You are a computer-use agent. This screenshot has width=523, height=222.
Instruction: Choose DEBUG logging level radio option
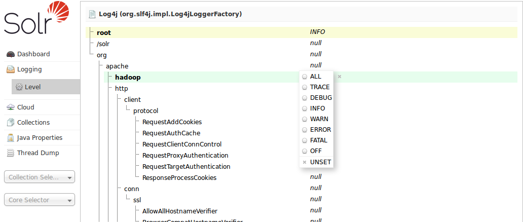(x=305, y=98)
